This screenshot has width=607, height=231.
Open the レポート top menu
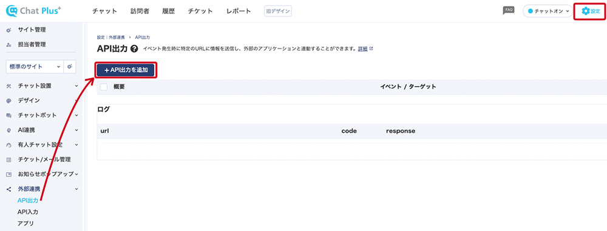point(239,12)
